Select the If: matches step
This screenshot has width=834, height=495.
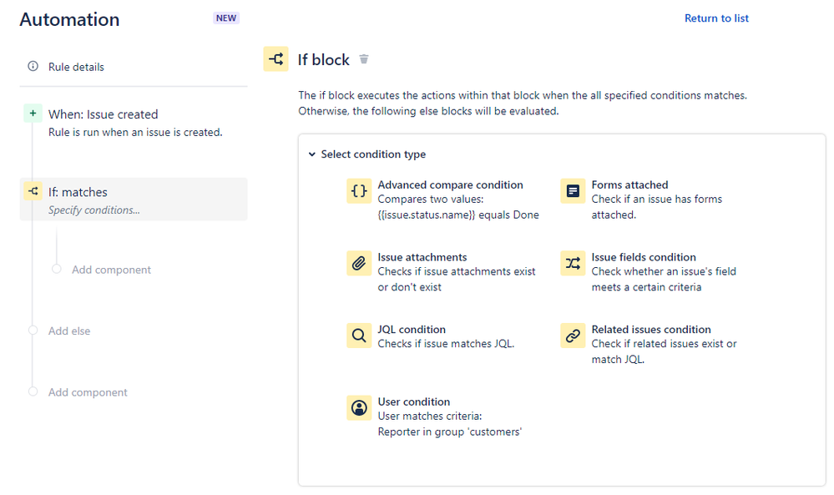134,200
